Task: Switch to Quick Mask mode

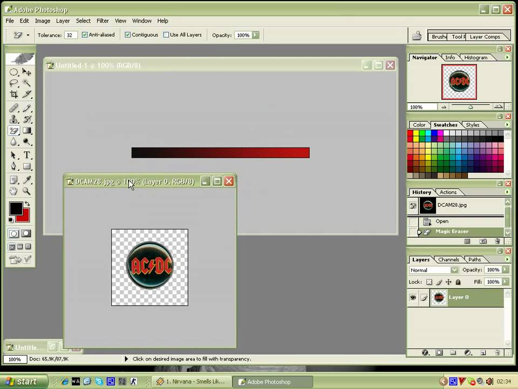Action: point(26,233)
